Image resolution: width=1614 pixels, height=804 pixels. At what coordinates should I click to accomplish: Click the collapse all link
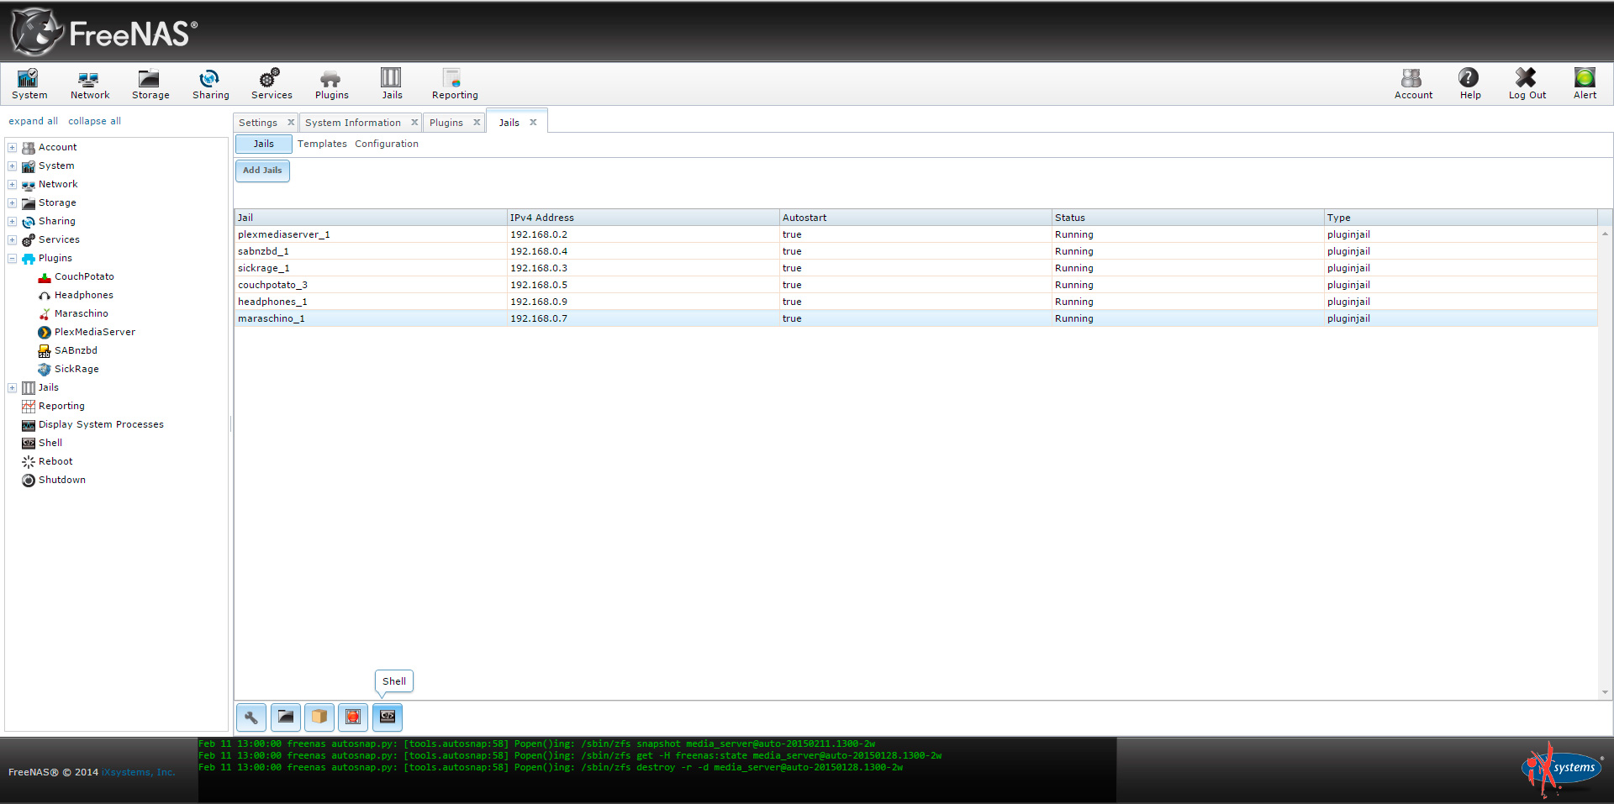click(94, 121)
